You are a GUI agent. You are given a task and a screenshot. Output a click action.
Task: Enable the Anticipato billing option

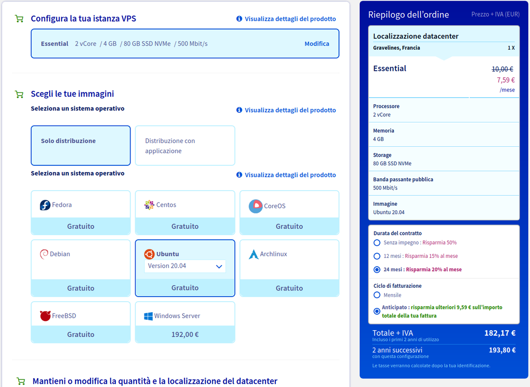tap(377, 311)
